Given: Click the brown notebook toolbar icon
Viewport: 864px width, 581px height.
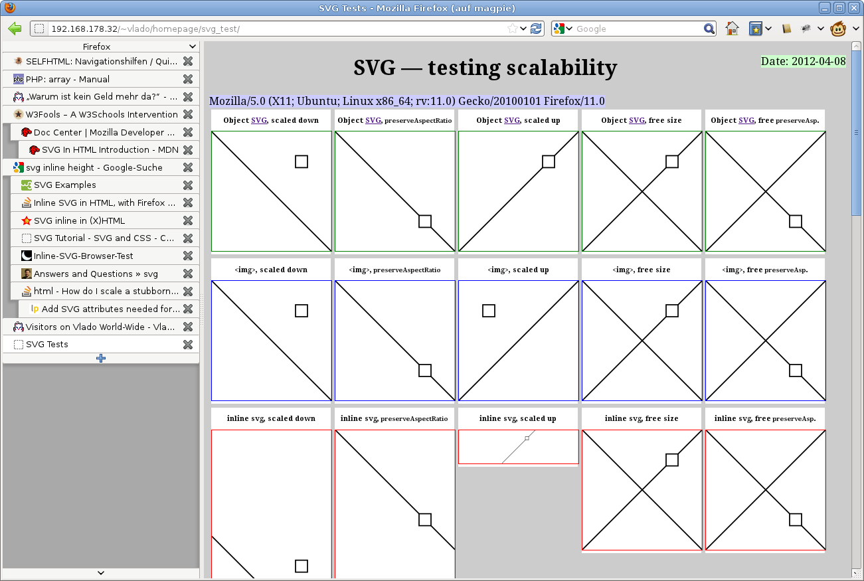Looking at the screenshot, I should [786, 29].
